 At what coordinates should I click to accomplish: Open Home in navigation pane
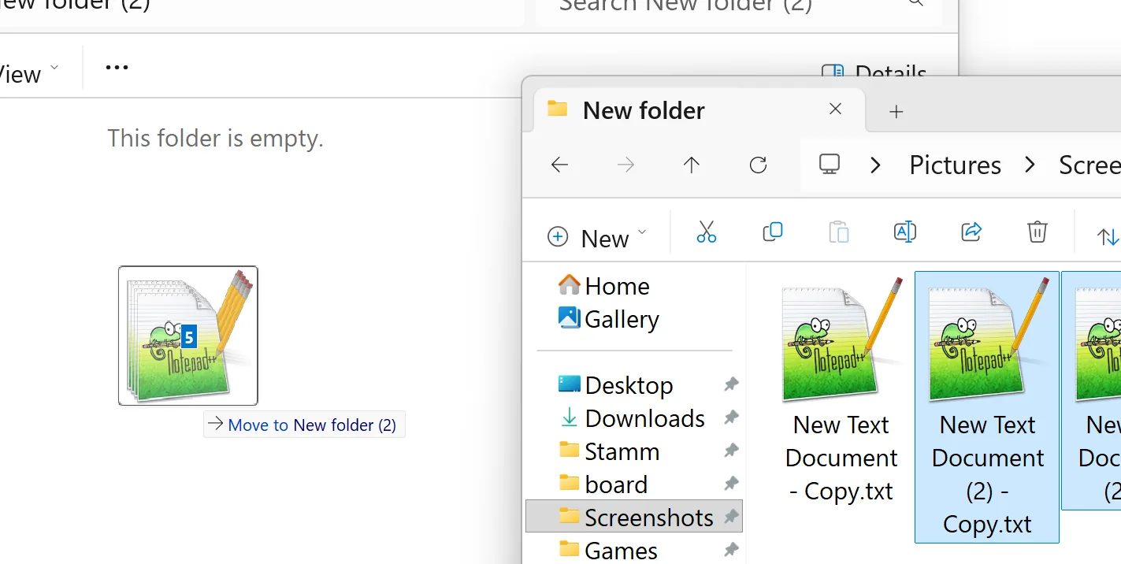pyautogui.click(x=603, y=285)
